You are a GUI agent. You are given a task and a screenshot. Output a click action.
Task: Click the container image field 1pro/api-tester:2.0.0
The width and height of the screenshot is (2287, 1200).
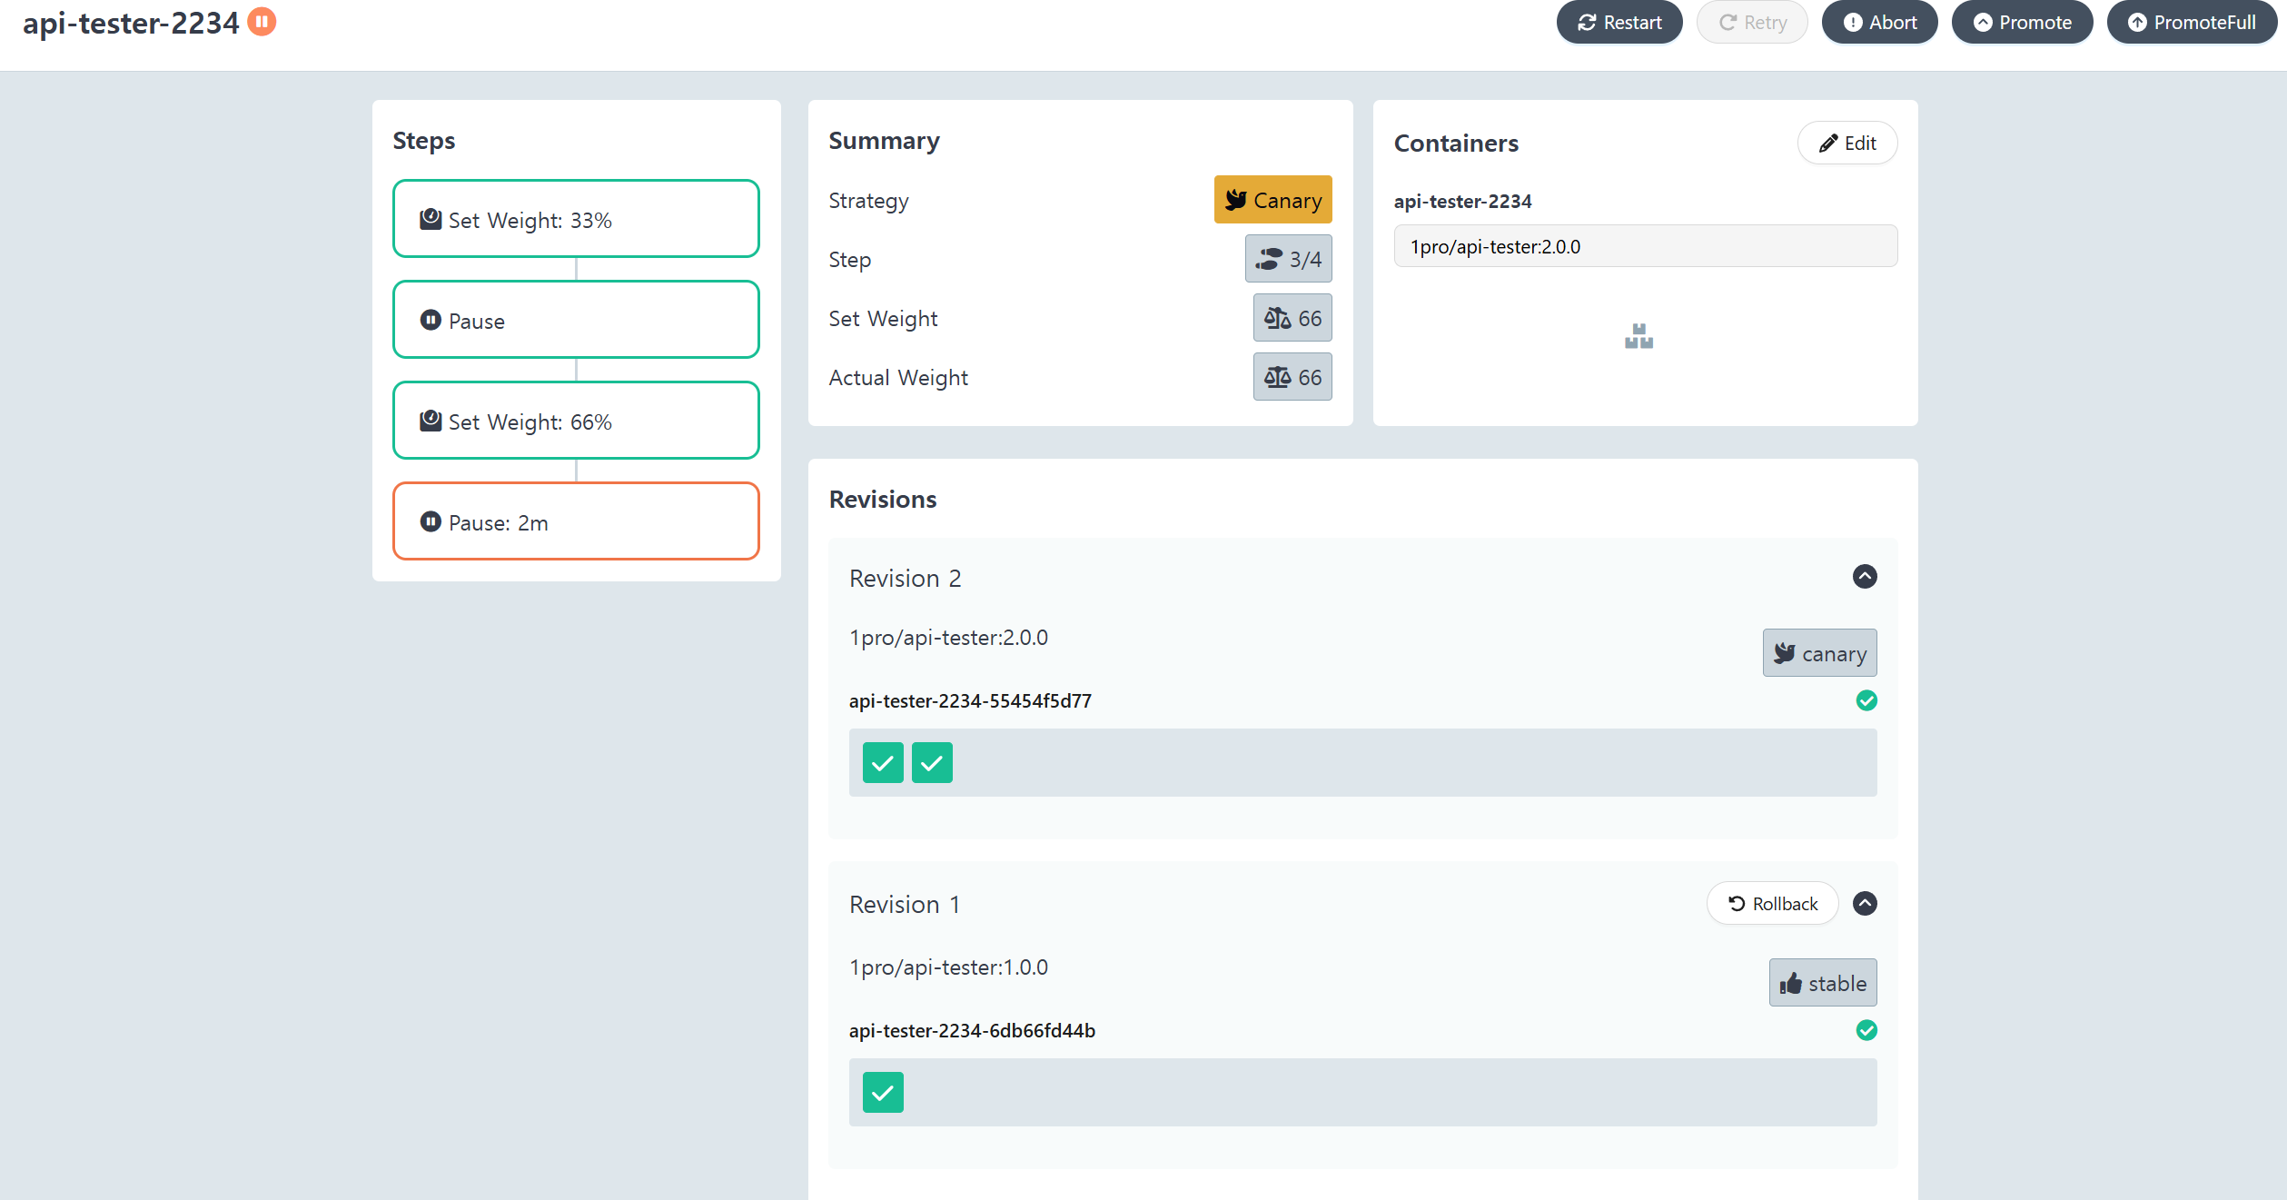(1645, 247)
